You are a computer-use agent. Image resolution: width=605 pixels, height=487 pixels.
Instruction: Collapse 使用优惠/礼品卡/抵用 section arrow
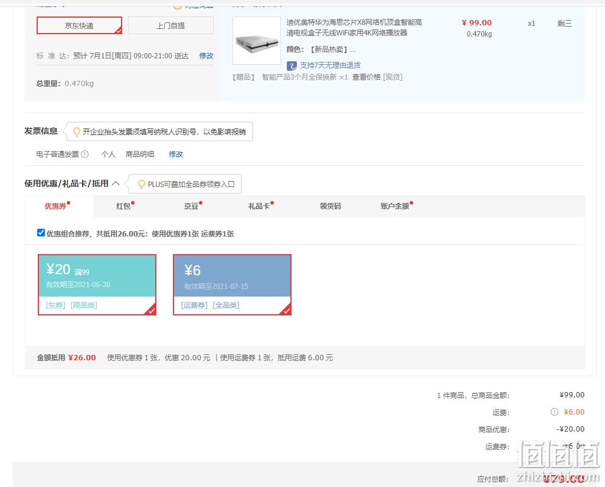[x=116, y=183]
